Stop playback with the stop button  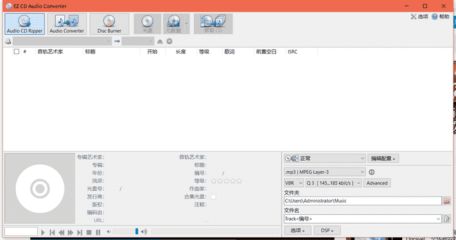coord(89,232)
